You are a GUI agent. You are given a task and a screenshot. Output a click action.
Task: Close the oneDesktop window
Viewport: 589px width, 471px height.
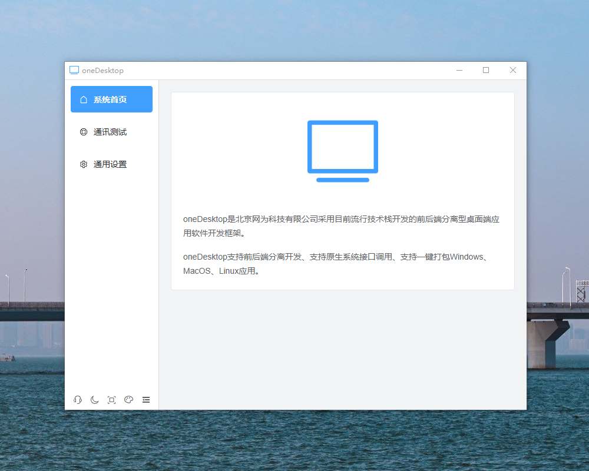click(513, 70)
